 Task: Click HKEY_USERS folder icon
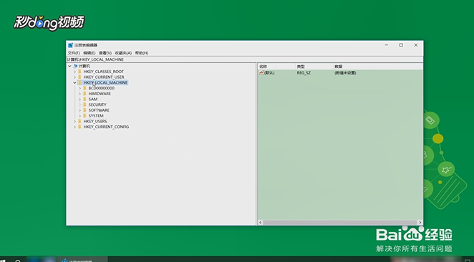(79, 121)
